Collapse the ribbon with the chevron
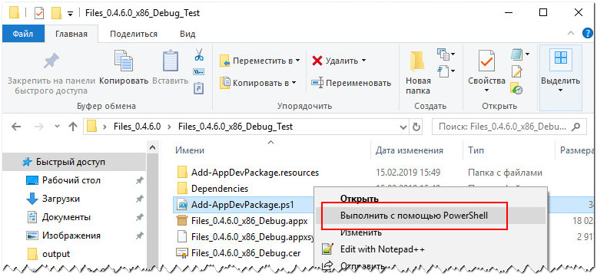Viewport: 597px width, 280px height. (x=571, y=34)
